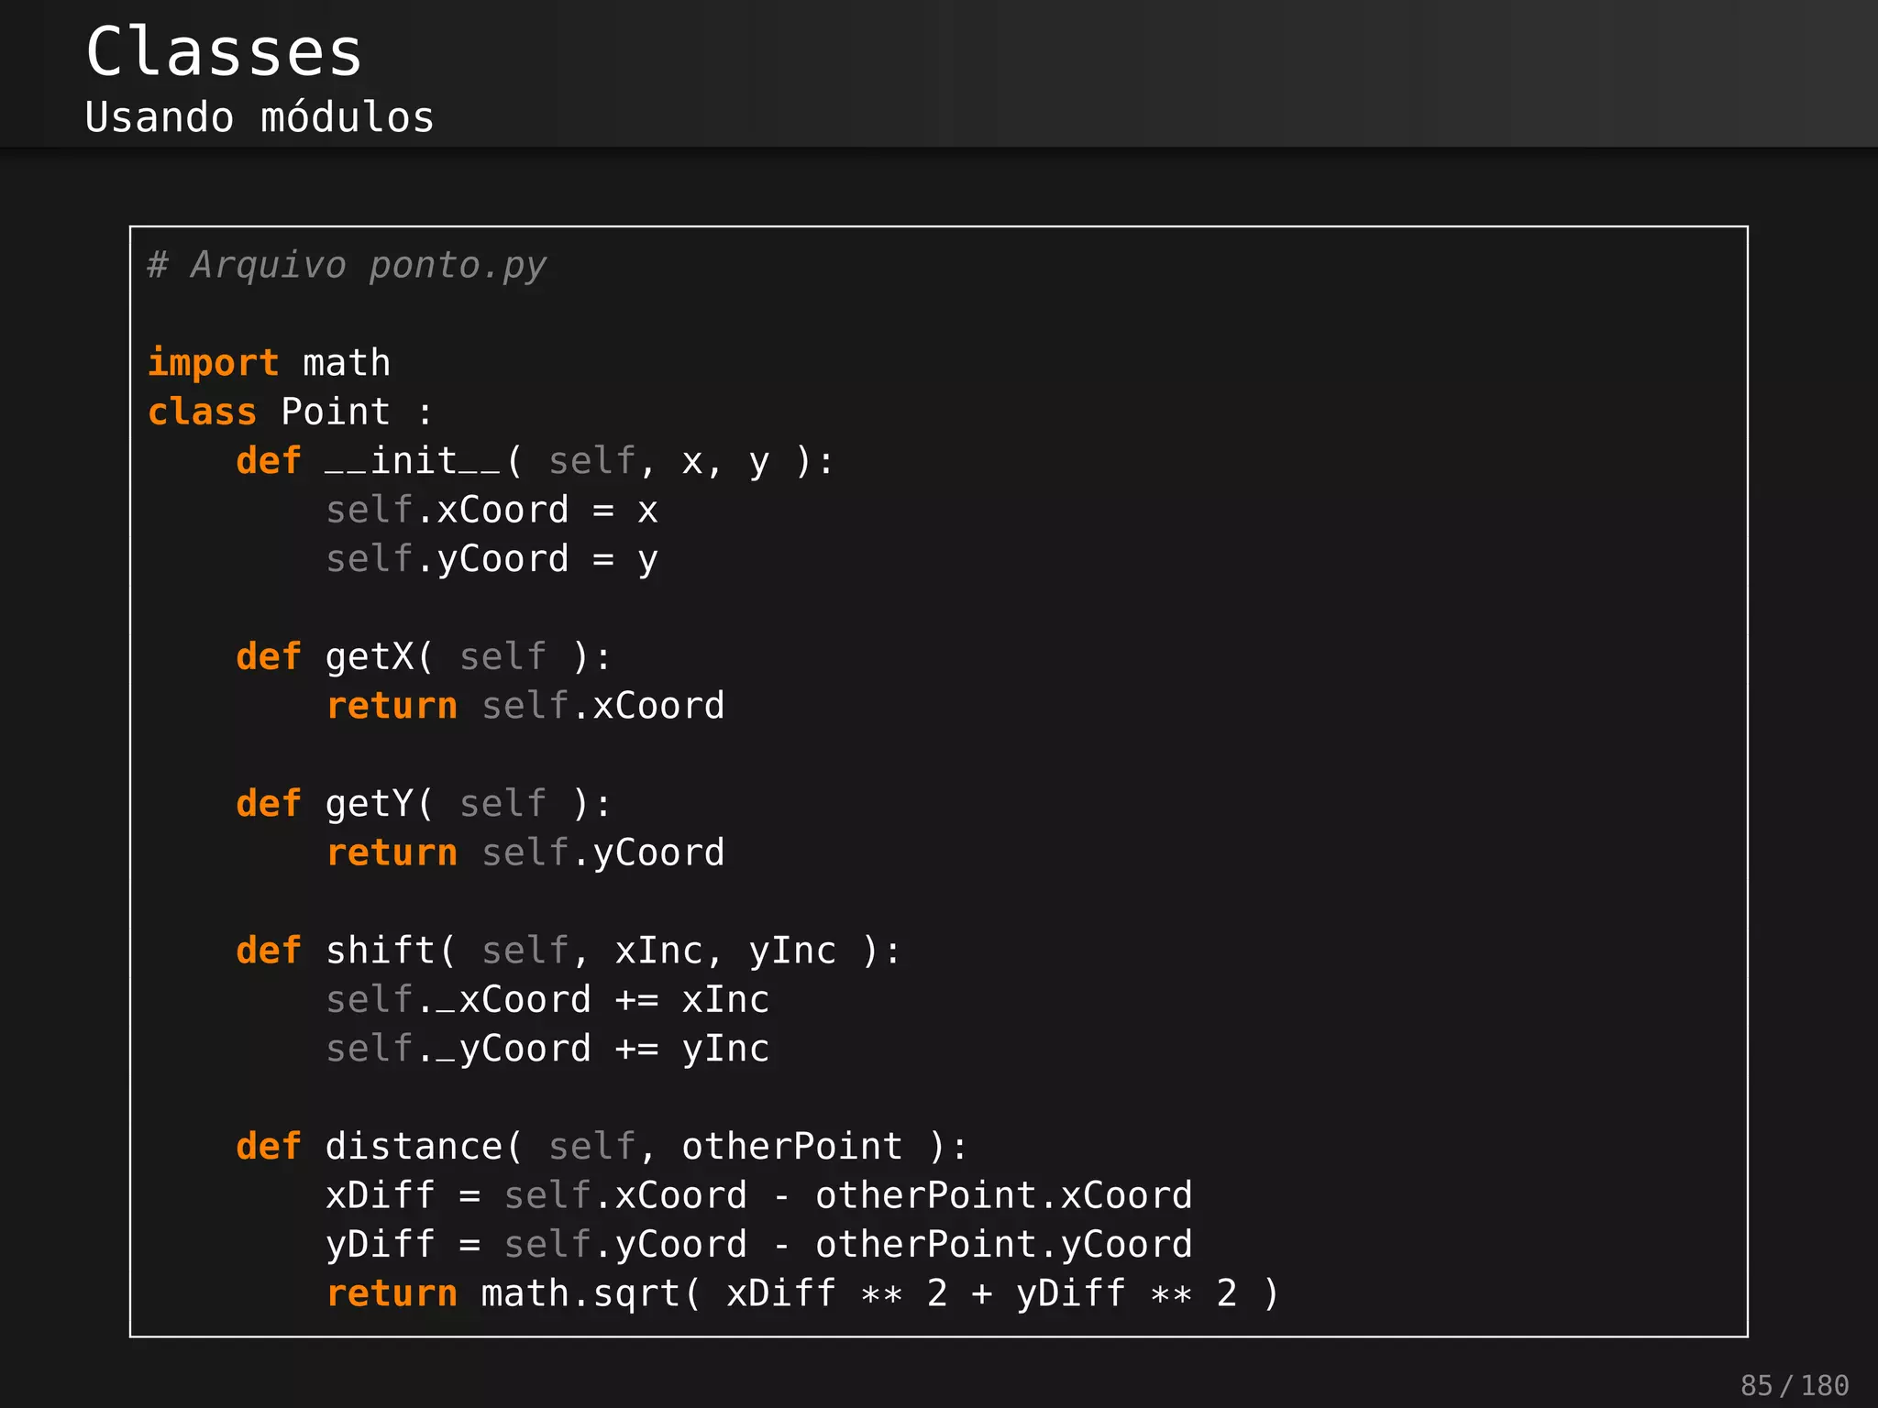Click the line starting 'xDiff = self.xCoord'
This screenshot has height=1408, width=1878.
point(759,1195)
